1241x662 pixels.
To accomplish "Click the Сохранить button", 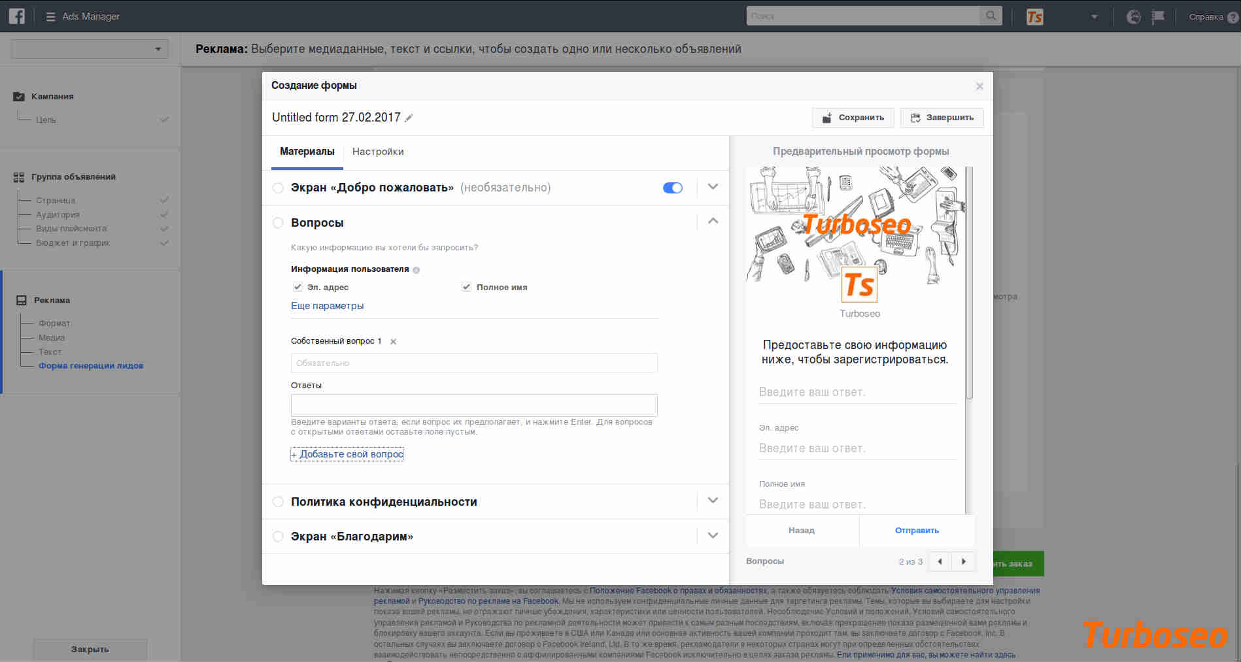I will [x=853, y=118].
